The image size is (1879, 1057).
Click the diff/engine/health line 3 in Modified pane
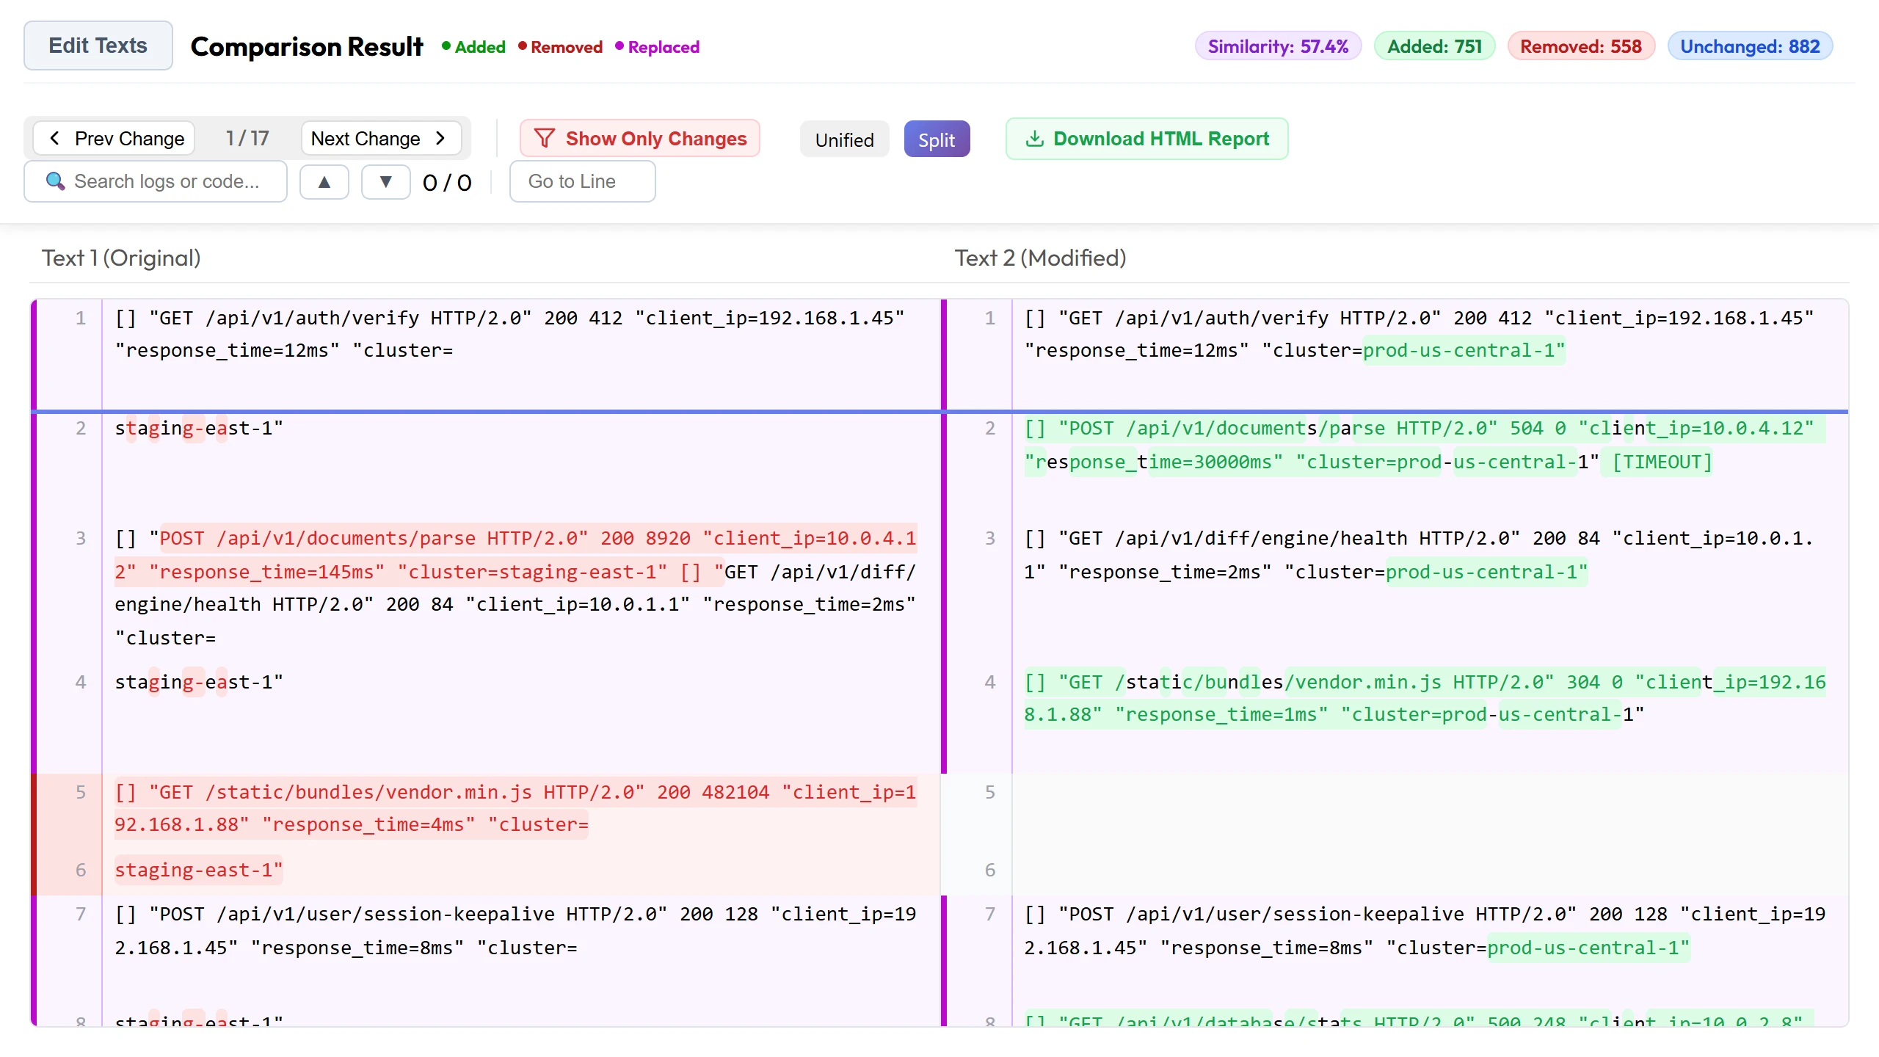(x=1420, y=555)
